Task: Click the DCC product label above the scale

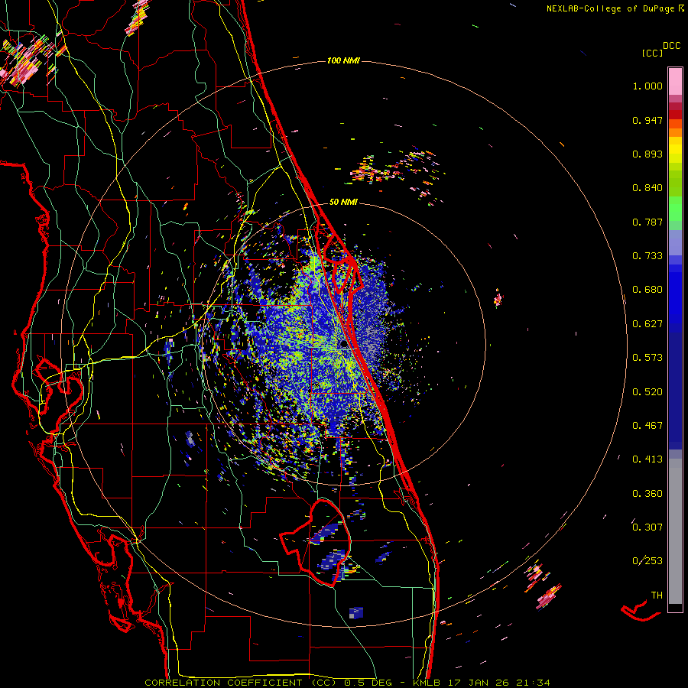Action: click(671, 46)
